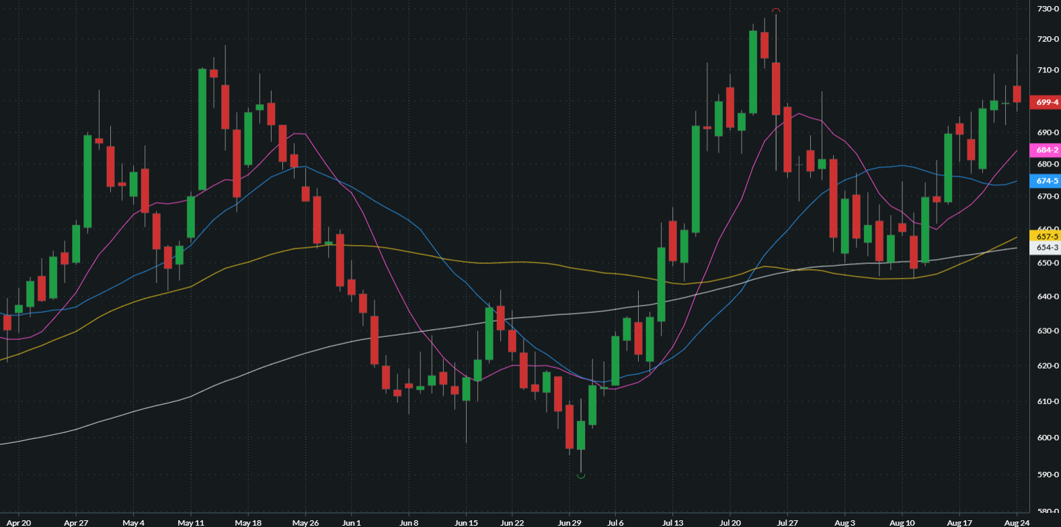Select the Aug 24 date label
This screenshot has height=527, width=1061.
[1017, 522]
